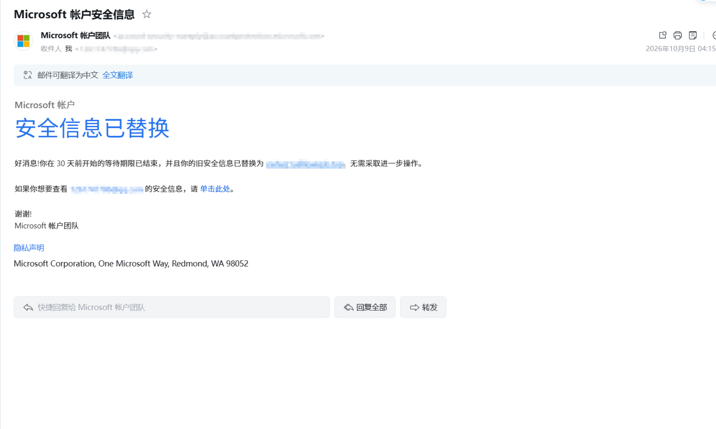Screen dimensions: 716x429
Task: Click the subject title Microsoft 帐户安全信息
Action: click(x=74, y=14)
